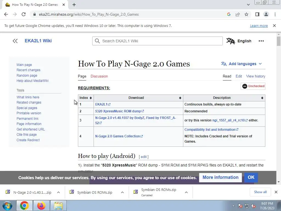Viewport: 281px width, 211px height.
Task: Expand options for N-Gage 2.0 v1.40.1 download
Action: [58, 192]
